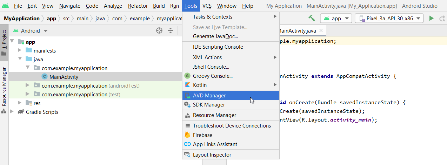Select Generate JavaDoc menu item
Screen dimensions: 447x165
coord(231,36)
